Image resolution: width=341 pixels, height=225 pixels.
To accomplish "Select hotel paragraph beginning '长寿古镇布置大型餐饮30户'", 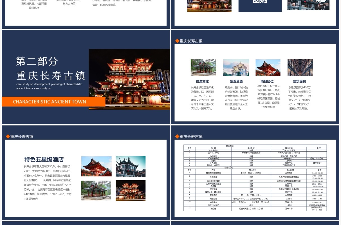I will (48, 183).
